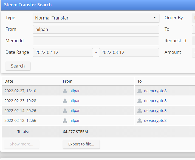195x160 pixels.
Task: Click the Search button
Action: pyautogui.click(x=18, y=66)
